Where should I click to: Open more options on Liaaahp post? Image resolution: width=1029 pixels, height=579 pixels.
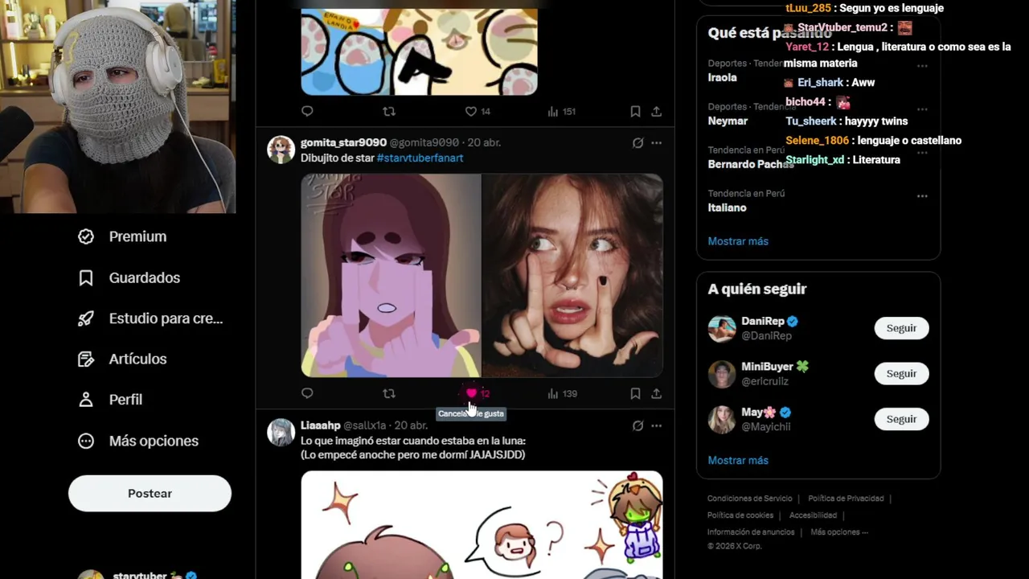(x=656, y=425)
